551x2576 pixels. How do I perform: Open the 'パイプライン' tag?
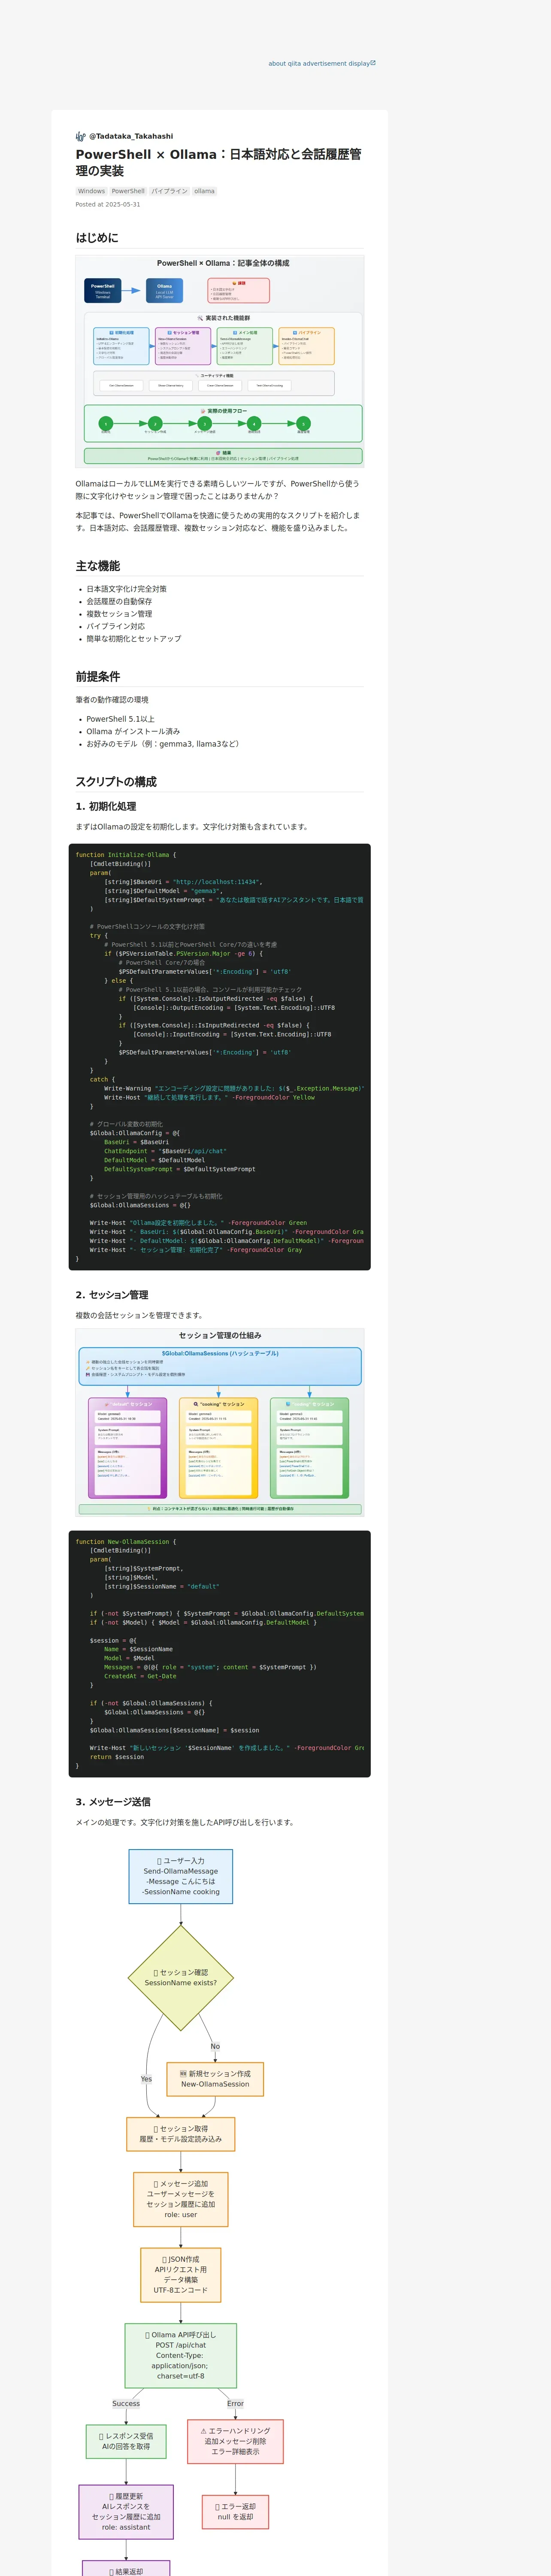click(169, 191)
